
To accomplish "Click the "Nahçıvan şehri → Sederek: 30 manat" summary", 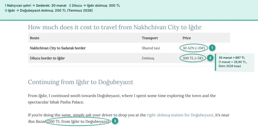I will pos(36,6).
